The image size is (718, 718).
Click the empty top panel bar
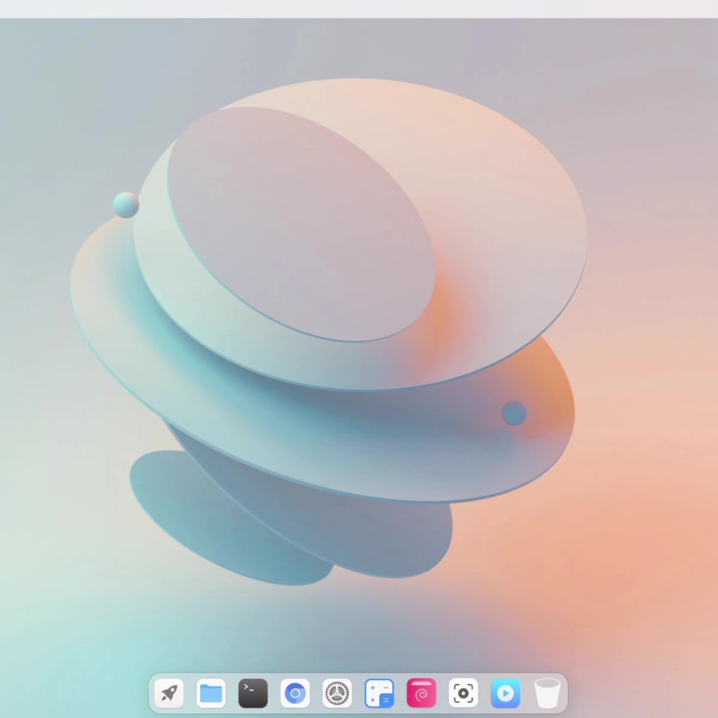click(359, 8)
